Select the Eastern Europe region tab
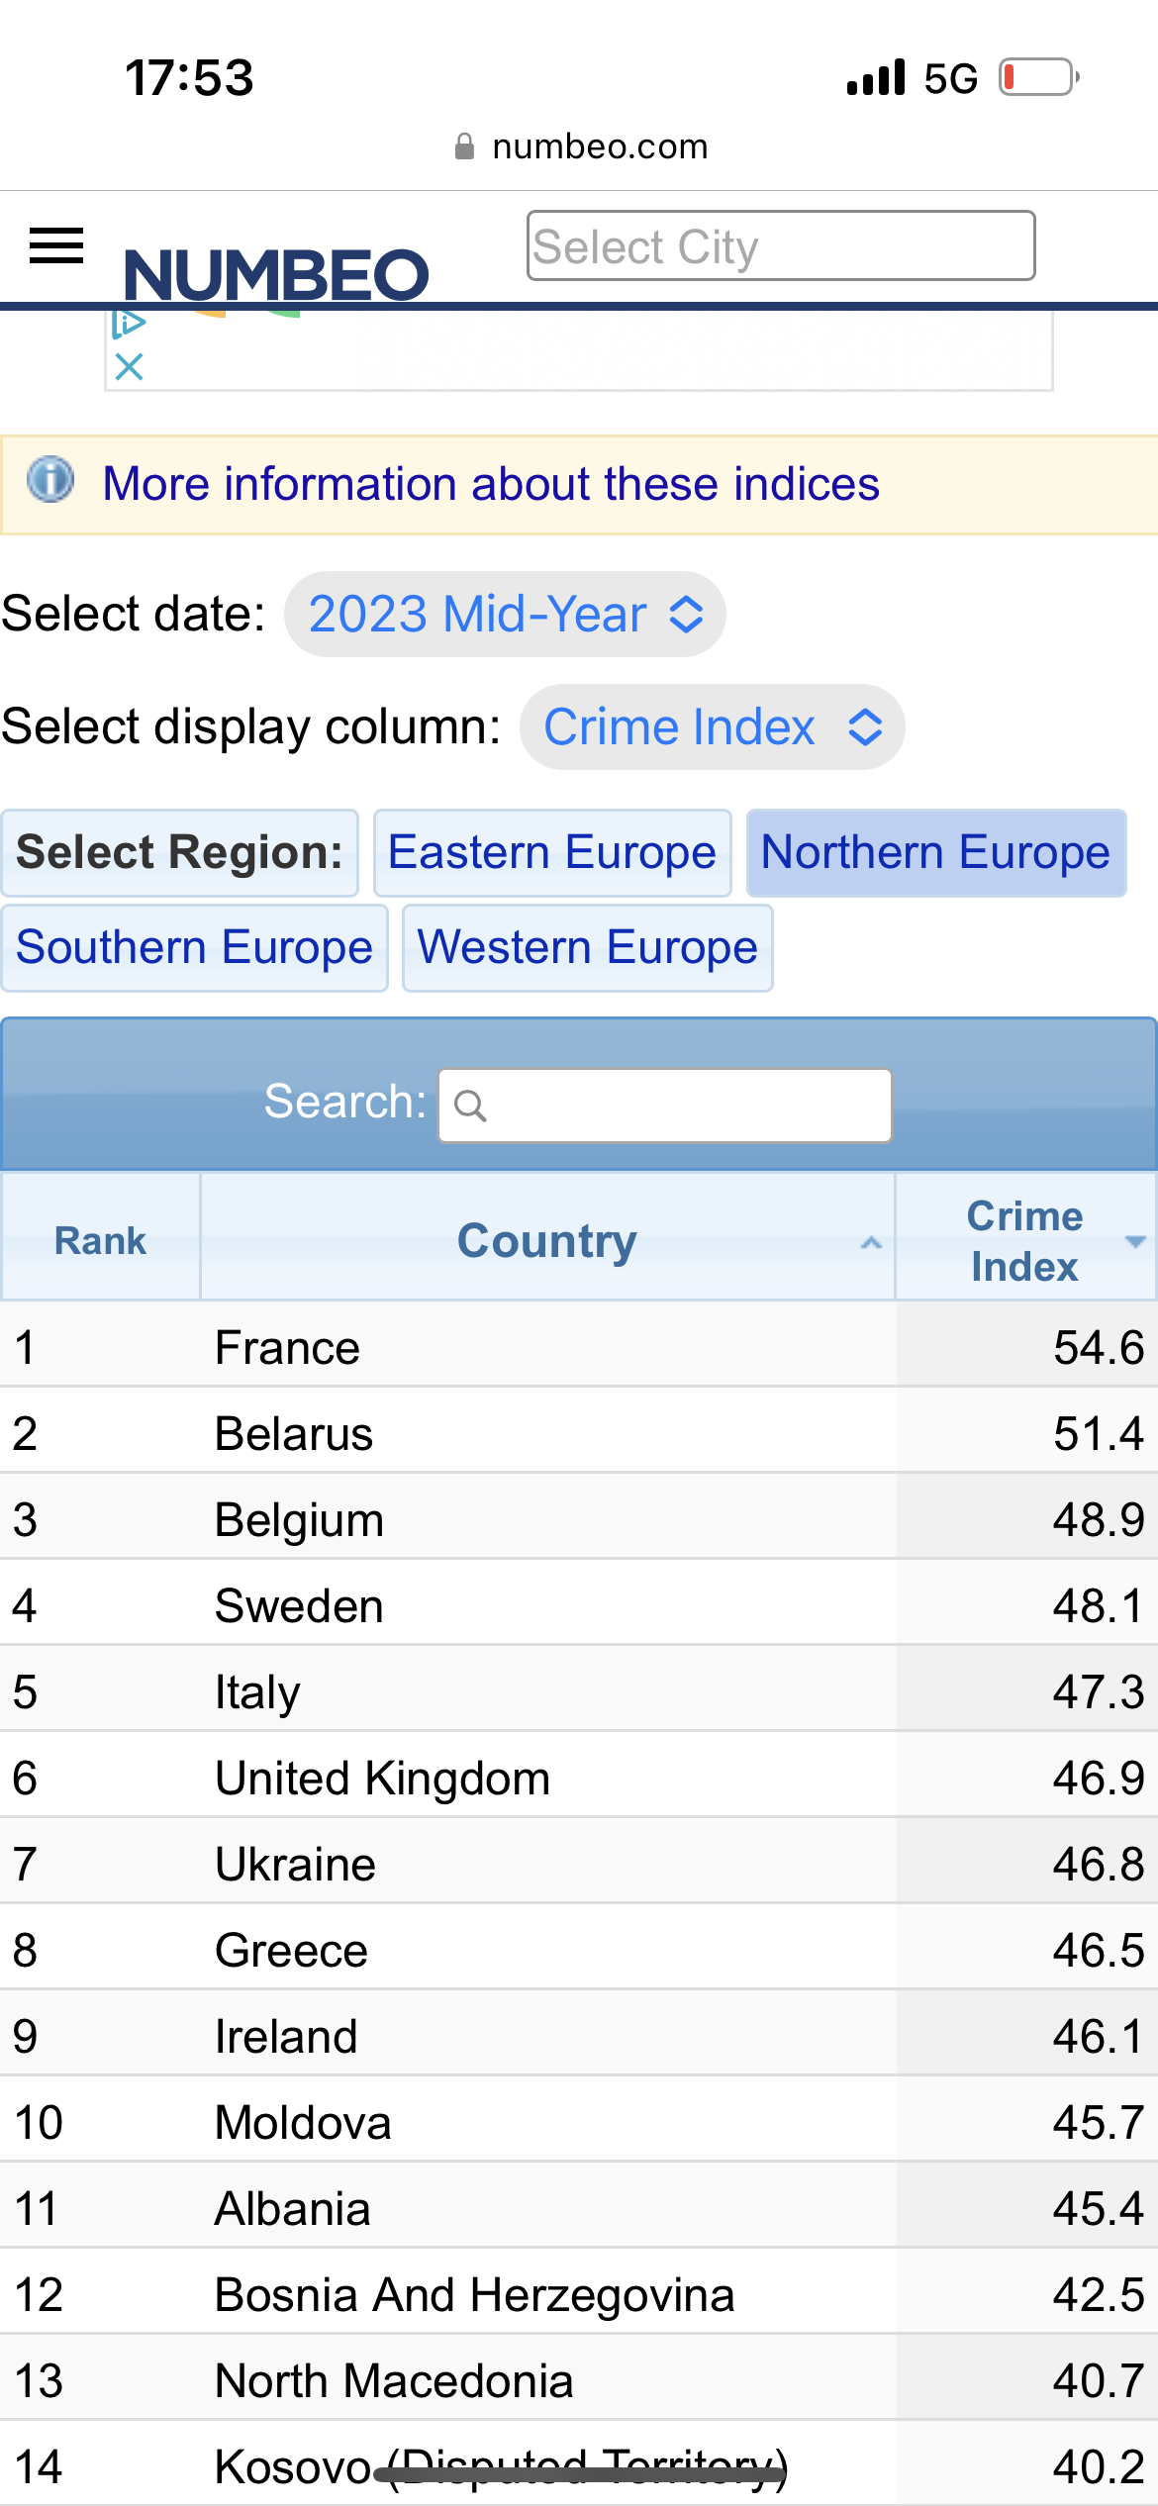This screenshot has height=2506, width=1158. point(552,853)
